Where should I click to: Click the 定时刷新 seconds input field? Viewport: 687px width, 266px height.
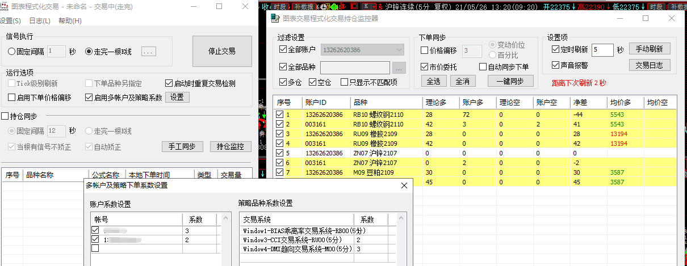602,50
